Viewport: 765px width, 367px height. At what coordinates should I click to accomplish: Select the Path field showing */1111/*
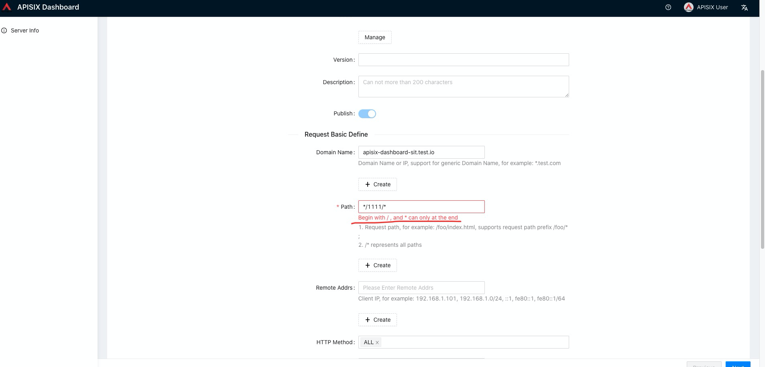(421, 206)
